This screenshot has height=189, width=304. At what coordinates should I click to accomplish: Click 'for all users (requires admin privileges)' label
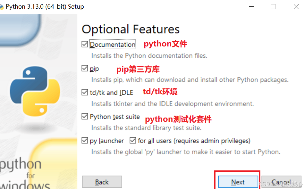click(194, 141)
